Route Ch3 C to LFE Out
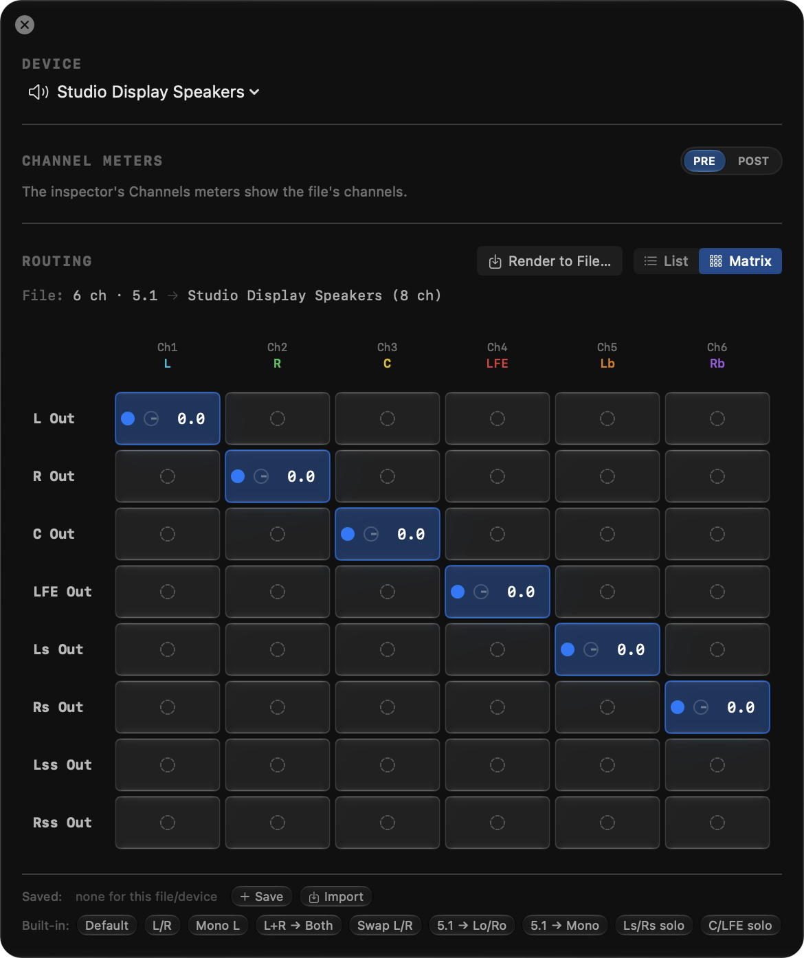The image size is (804, 958). (x=388, y=592)
